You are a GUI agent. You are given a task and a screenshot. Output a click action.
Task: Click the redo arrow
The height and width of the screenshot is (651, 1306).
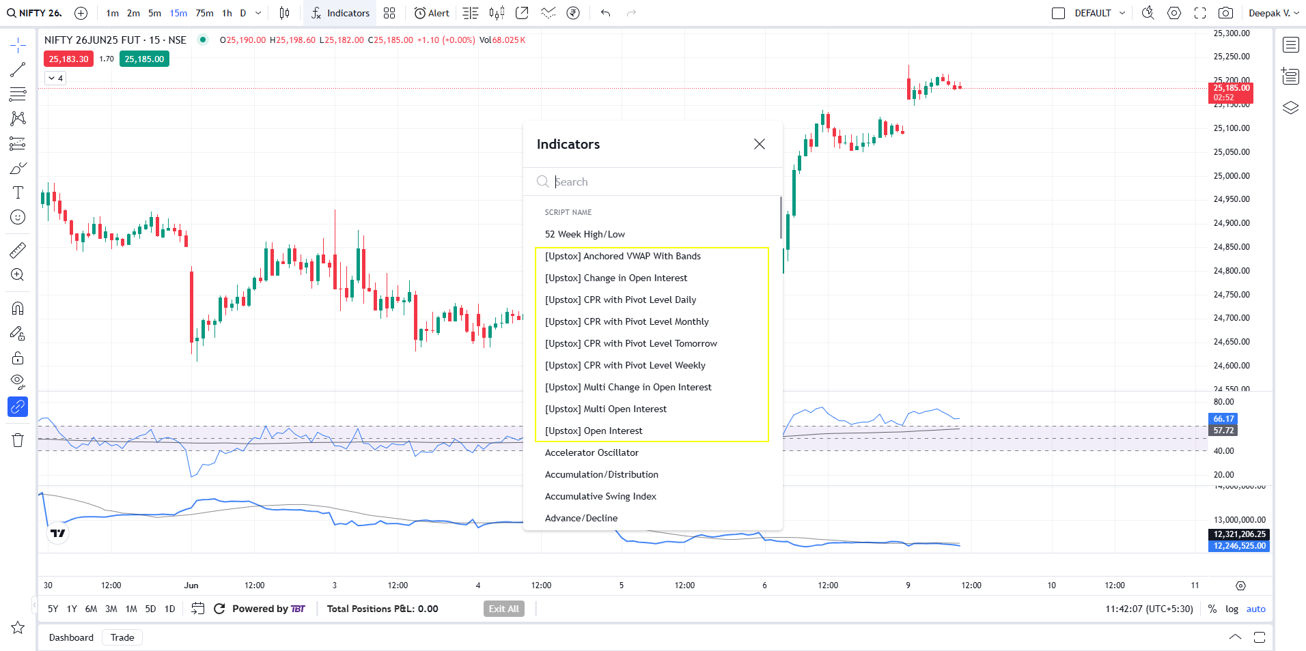click(x=631, y=13)
